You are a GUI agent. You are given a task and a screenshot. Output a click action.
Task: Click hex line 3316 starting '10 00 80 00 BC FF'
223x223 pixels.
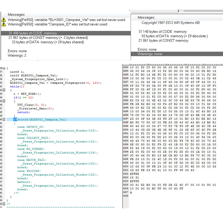click(x=157, y=189)
